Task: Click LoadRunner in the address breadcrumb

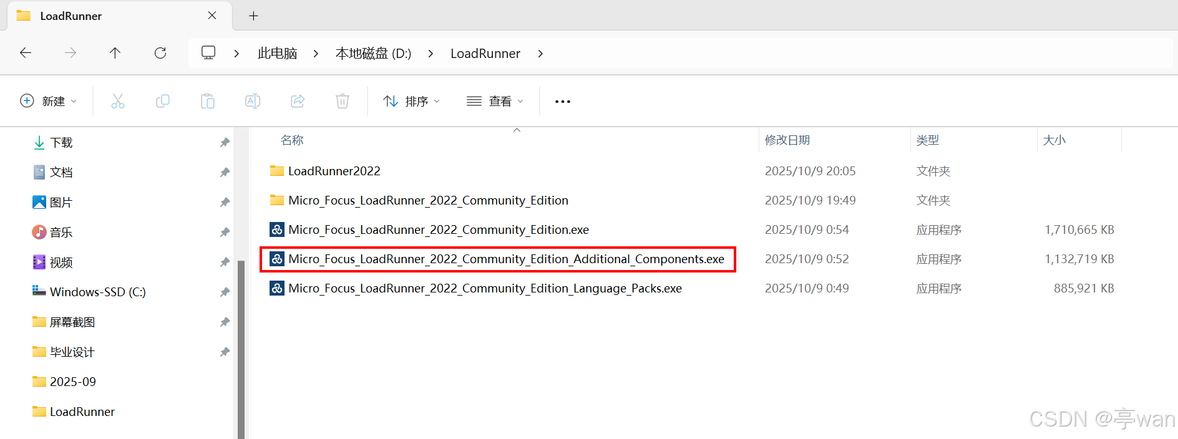Action: coord(485,54)
